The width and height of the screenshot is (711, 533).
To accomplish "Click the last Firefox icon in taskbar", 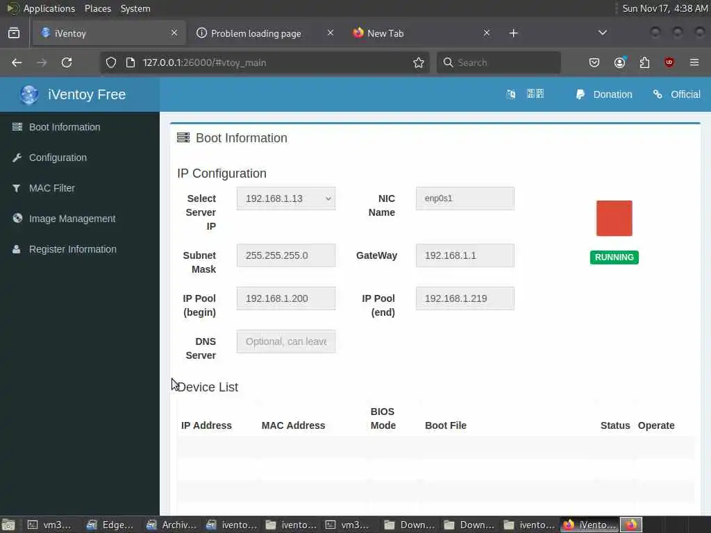I will pyautogui.click(x=630, y=525).
